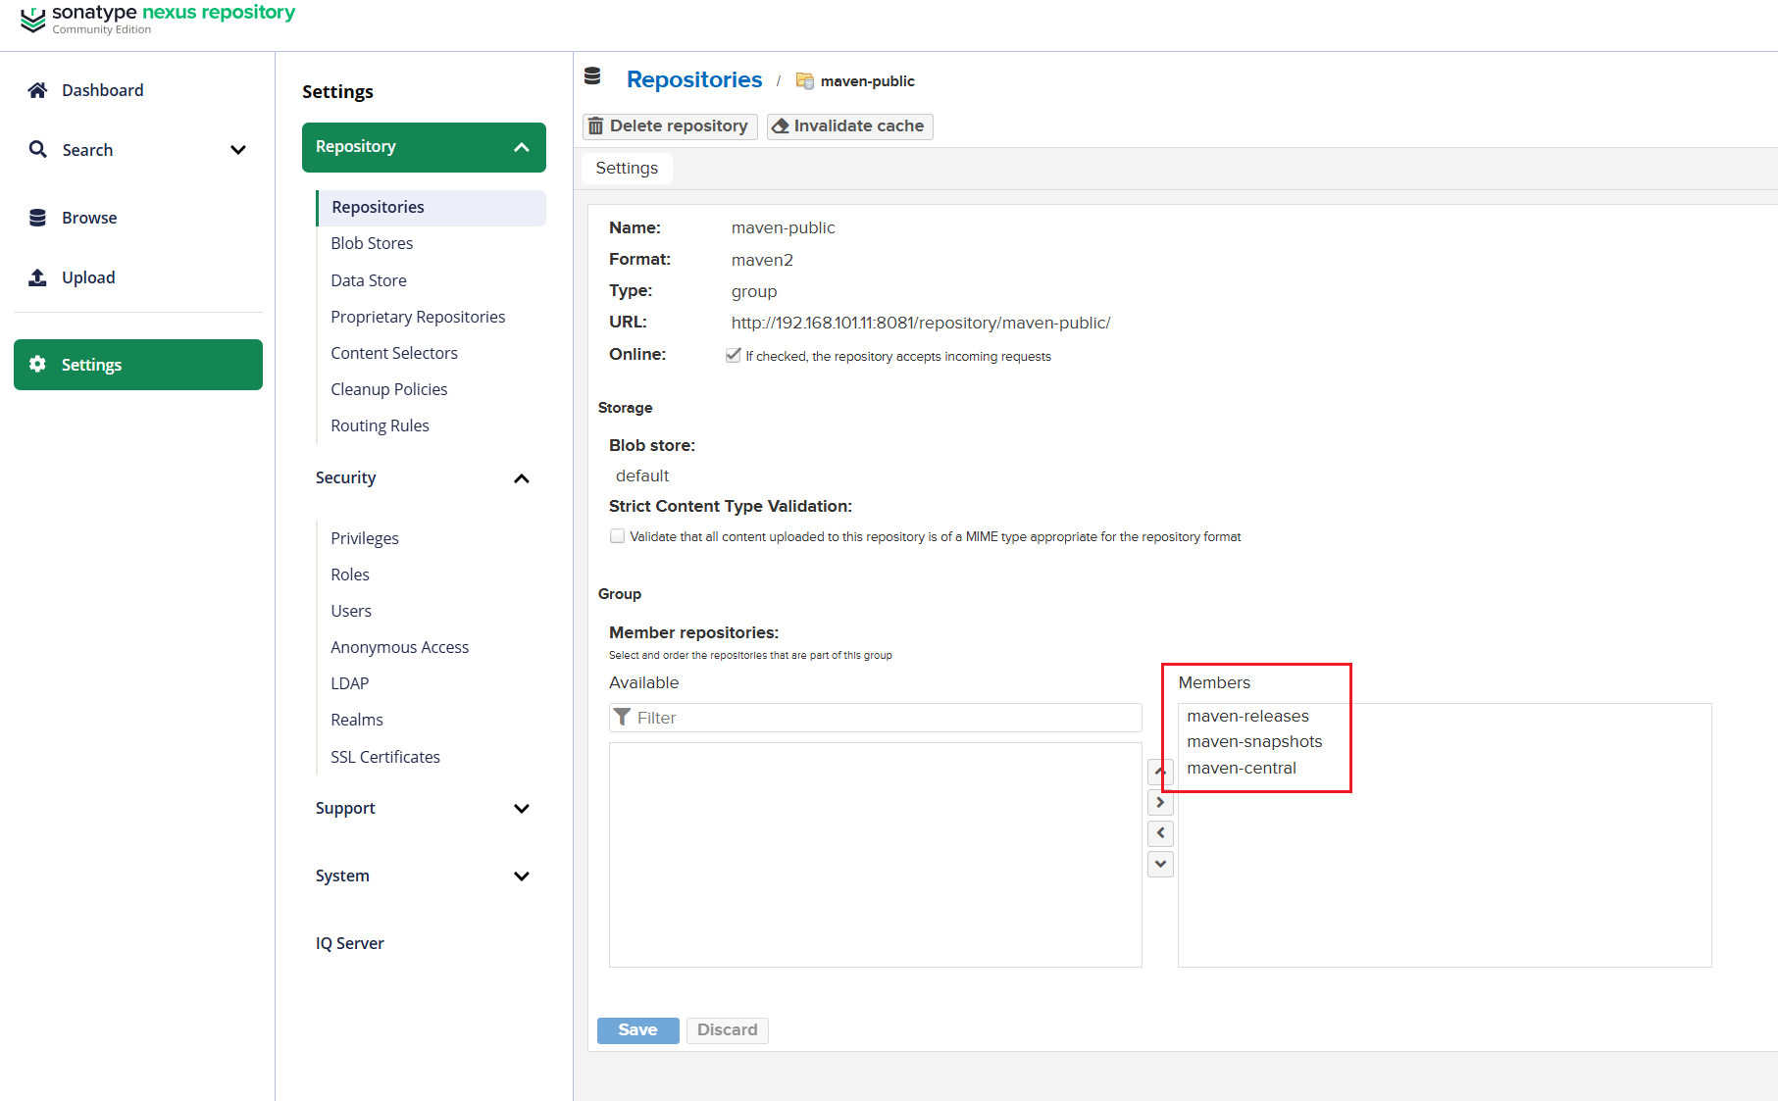Click the filter funnel icon
Image resolution: width=1778 pixels, height=1101 pixels.
pyautogui.click(x=622, y=718)
